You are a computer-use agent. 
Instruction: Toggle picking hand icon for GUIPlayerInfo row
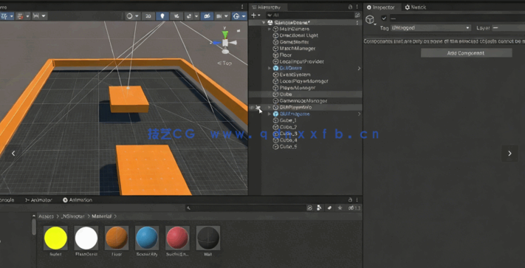[x=258, y=107]
